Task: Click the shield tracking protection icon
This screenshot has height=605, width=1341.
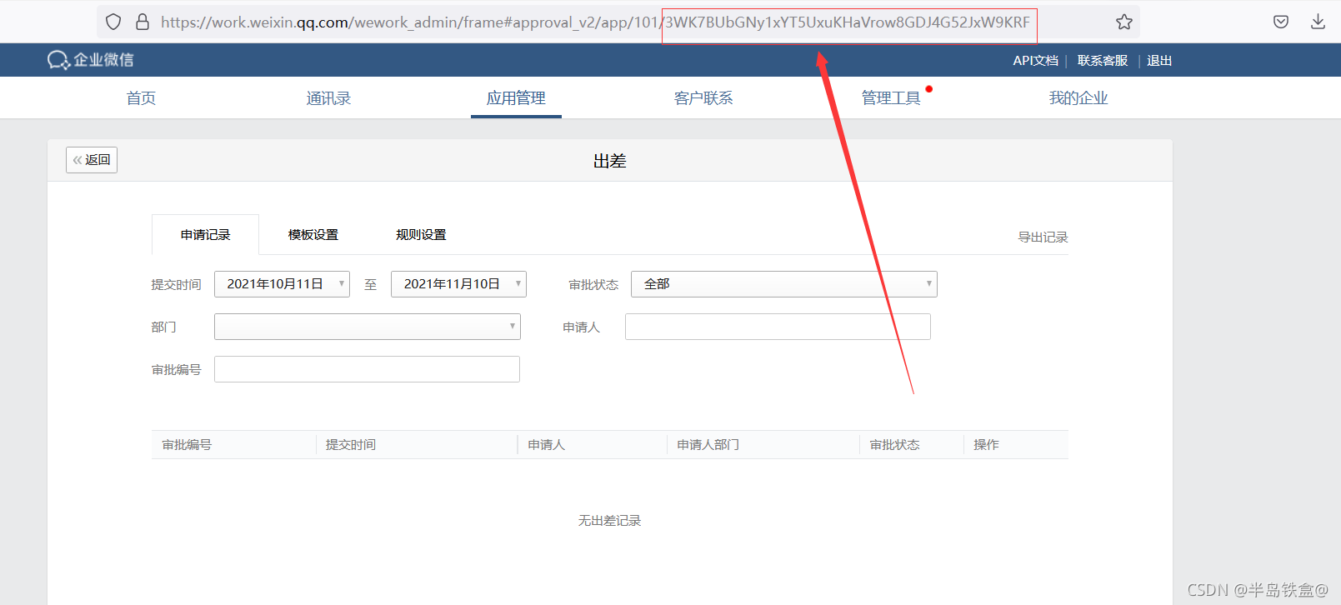Action: click(113, 22)
